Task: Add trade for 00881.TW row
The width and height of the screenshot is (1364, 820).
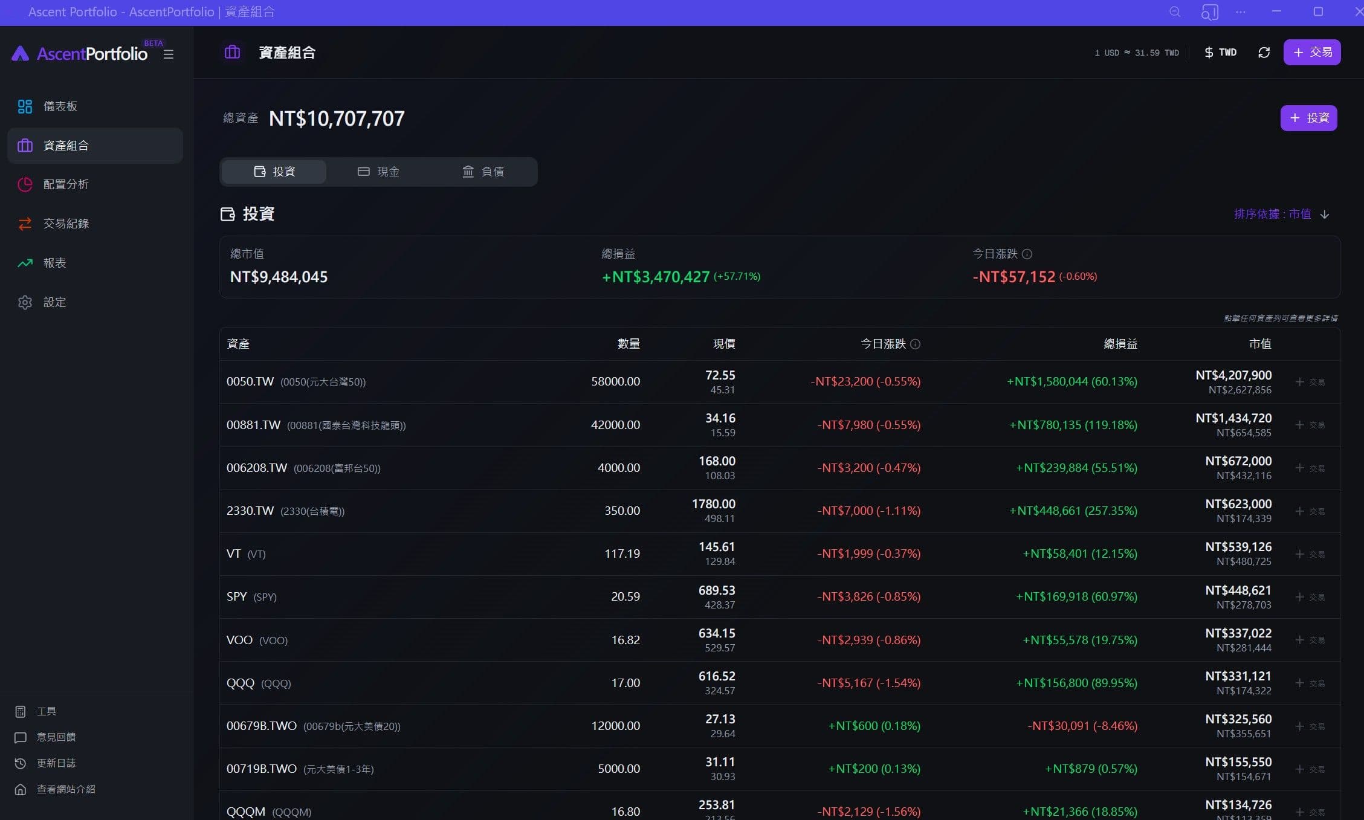Action: tap(1310, 425)
